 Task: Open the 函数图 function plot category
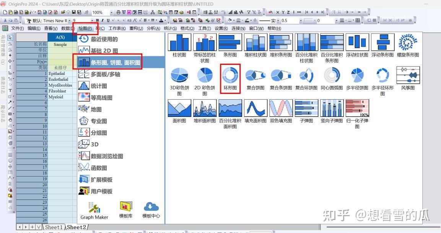[x=120, y=168]
